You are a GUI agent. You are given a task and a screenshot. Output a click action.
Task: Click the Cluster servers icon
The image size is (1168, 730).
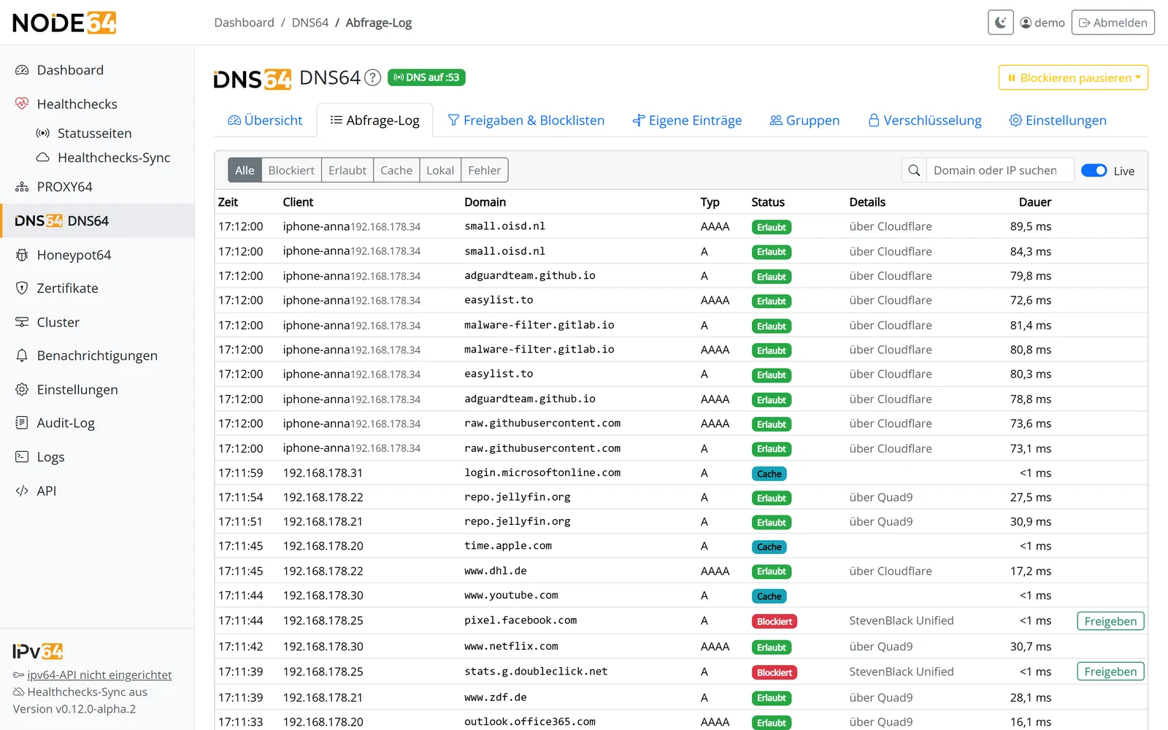tap(22, 322)
